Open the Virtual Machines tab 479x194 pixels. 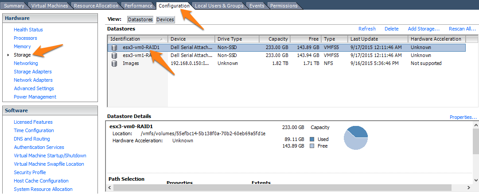[49, 6]
